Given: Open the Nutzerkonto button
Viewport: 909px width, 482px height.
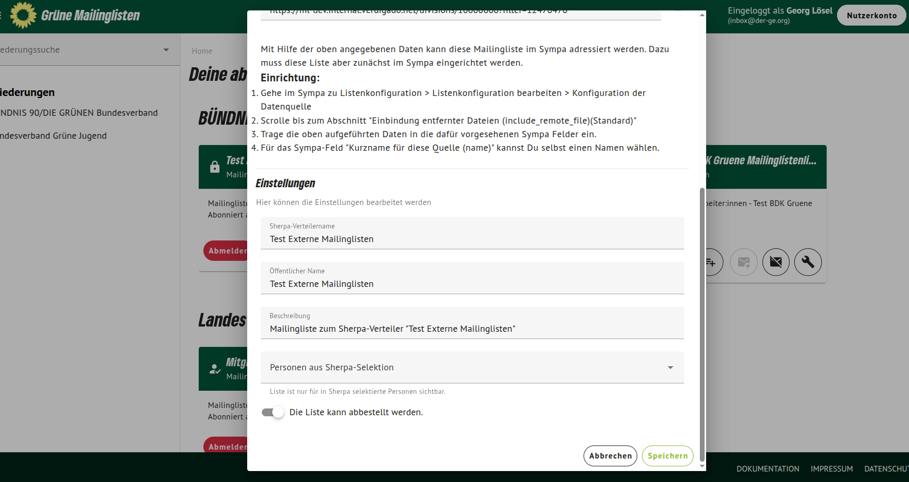Looking at the screenshot, I should [x=871, y=16].
